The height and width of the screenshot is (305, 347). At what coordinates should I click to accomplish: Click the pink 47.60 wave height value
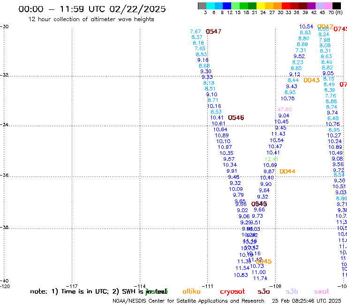click(285, 109)
